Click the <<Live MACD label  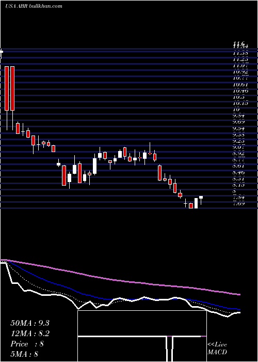(x=217, y=348)
